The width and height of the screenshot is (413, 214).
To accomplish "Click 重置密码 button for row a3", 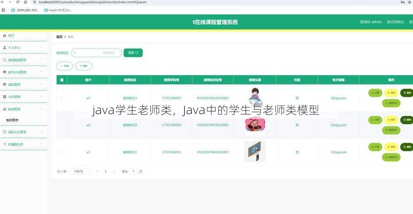I will coord(391,103).
